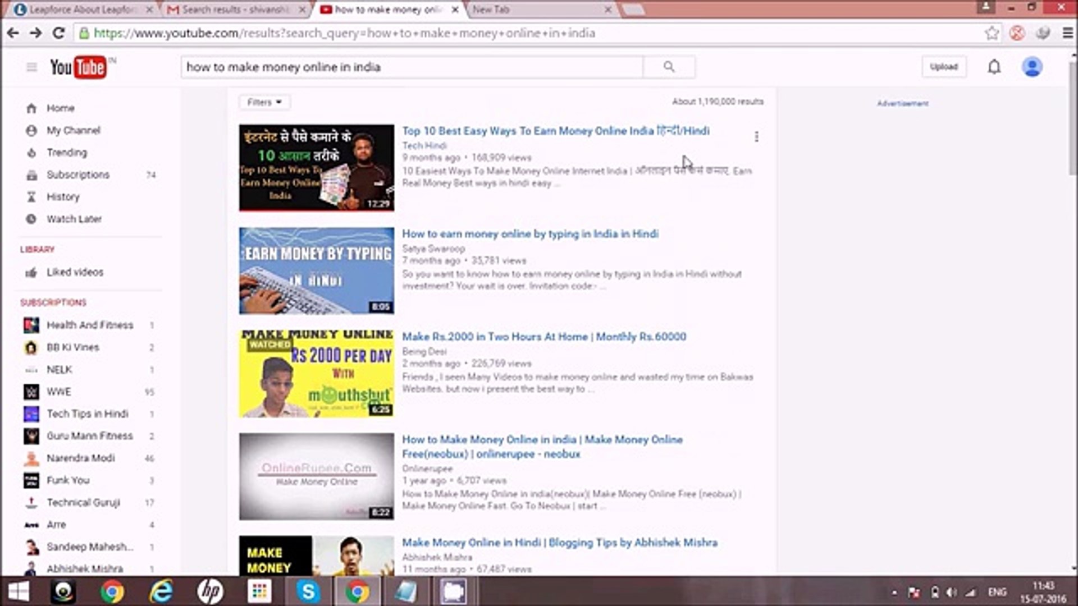Open the account avatar icon
This screenshot has height=606, width=1078.
(x=1031, y=67)
